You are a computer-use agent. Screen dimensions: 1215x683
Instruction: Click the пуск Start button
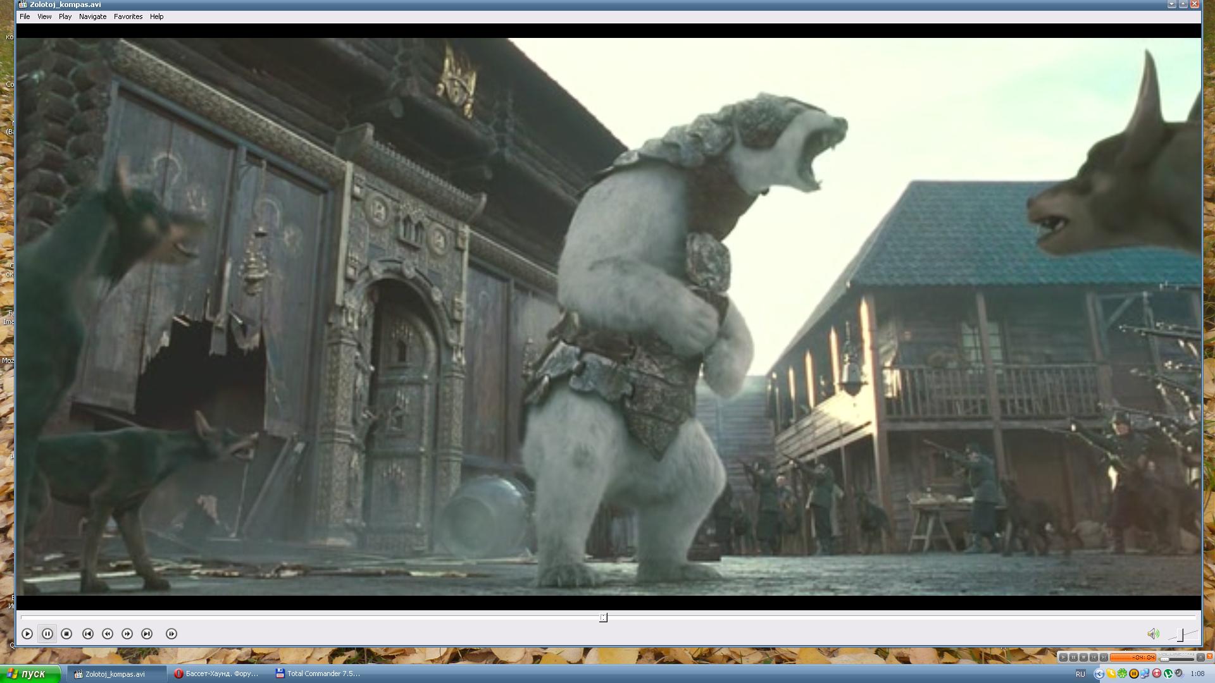pos(30,674)
